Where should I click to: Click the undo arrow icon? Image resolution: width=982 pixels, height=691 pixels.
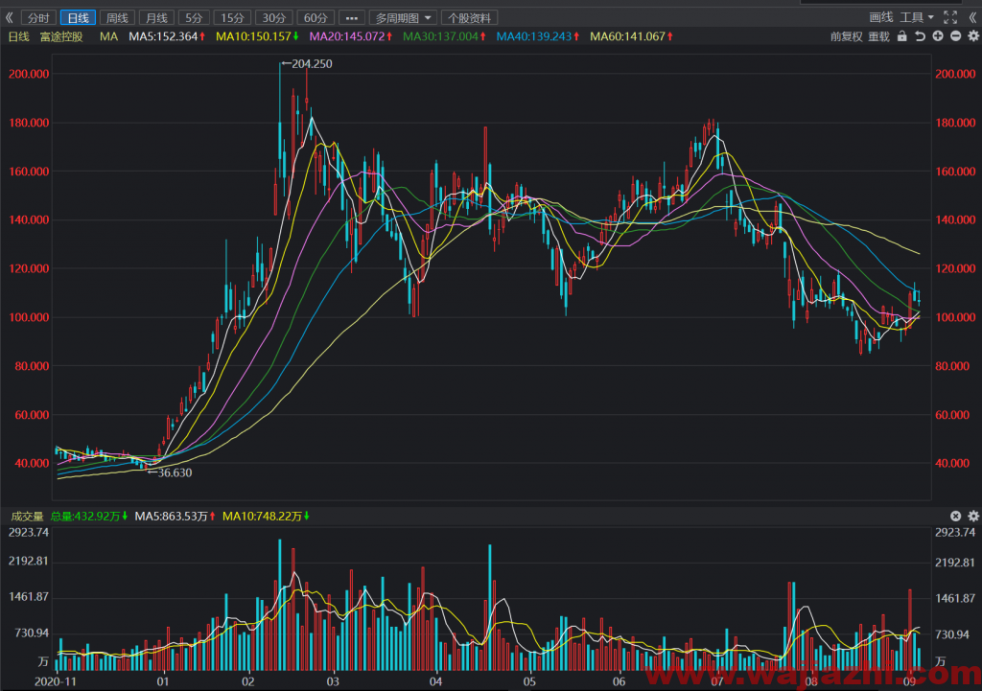click(920, 36)
